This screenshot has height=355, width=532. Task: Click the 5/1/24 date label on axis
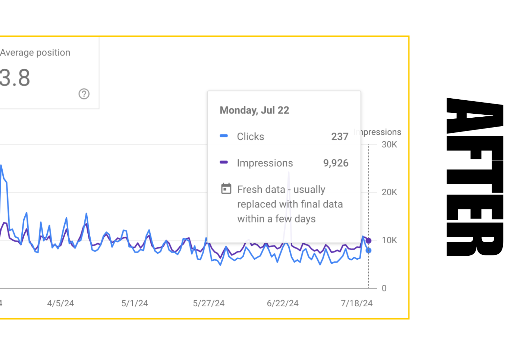click(135, 303)
